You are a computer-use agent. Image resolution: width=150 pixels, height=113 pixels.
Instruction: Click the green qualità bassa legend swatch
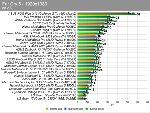coord(87,109)
